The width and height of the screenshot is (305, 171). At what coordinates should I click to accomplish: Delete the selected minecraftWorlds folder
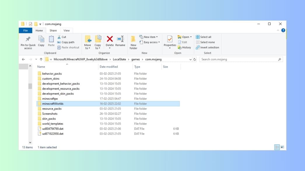point(109,41)
